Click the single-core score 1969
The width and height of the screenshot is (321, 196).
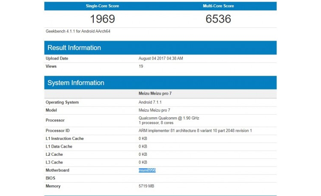[102, 19]
